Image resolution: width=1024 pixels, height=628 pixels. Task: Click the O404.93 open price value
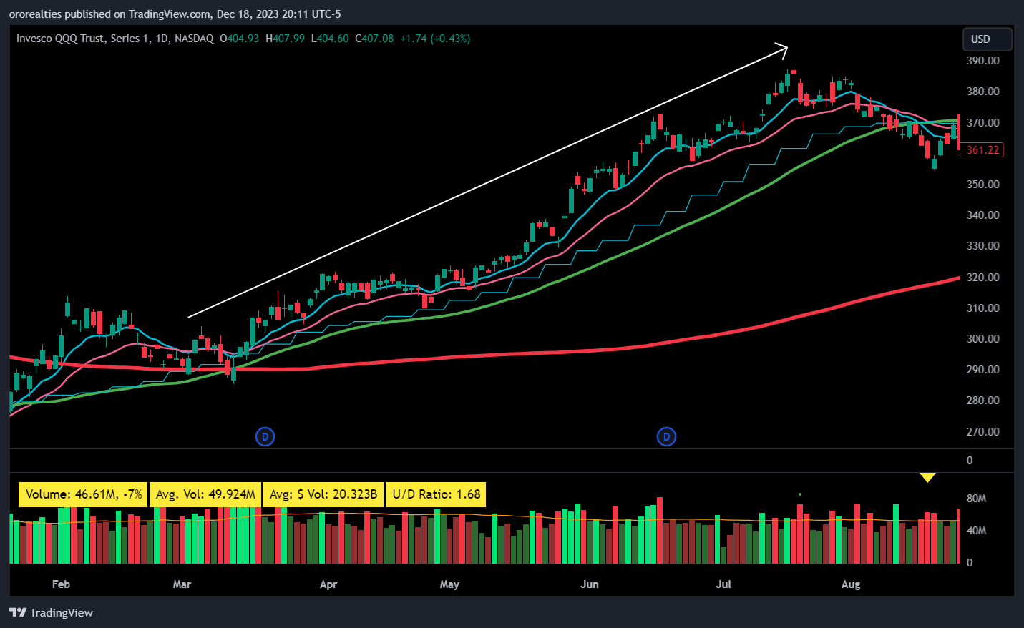click(239, 39)
